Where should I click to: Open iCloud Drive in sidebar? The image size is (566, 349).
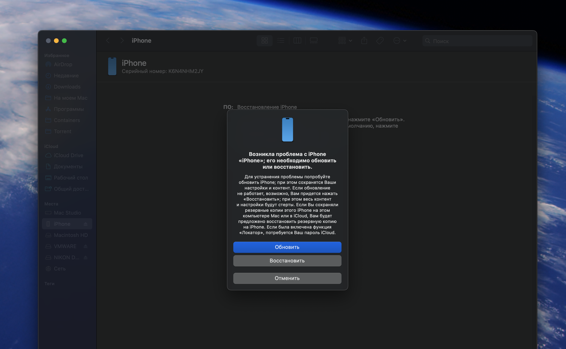(67, 155)
